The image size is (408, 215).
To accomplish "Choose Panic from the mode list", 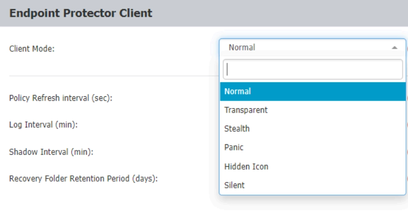I will coord(313,147).
